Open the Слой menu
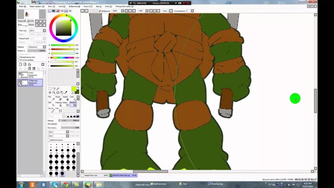The height and width of the screenshot is (188, 334). (x=62, y=6)
